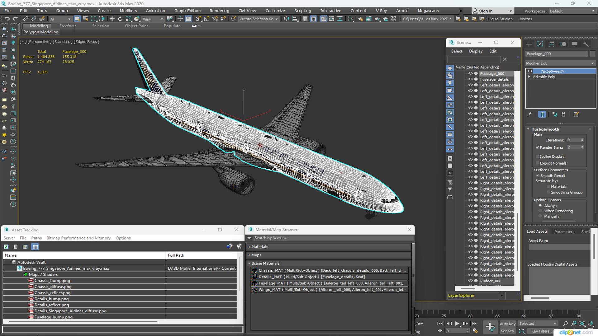
Task: Expand the TurboSmooth modifier rollout
Action: click(x=529, y=129)
